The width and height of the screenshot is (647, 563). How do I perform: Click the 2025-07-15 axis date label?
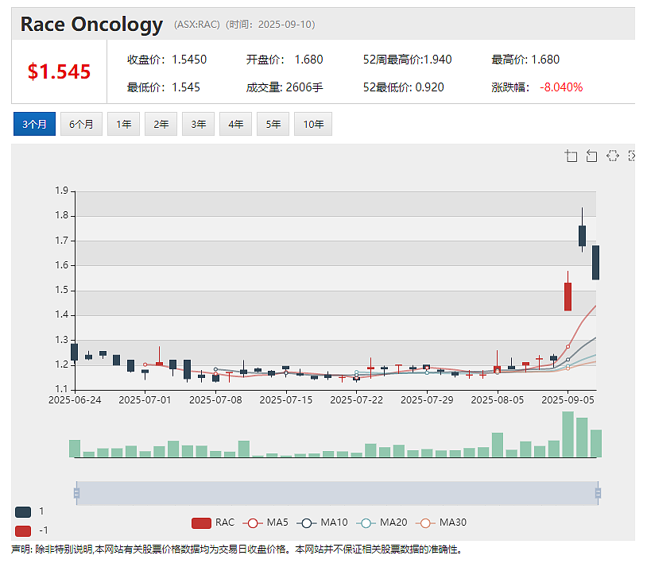286,400
